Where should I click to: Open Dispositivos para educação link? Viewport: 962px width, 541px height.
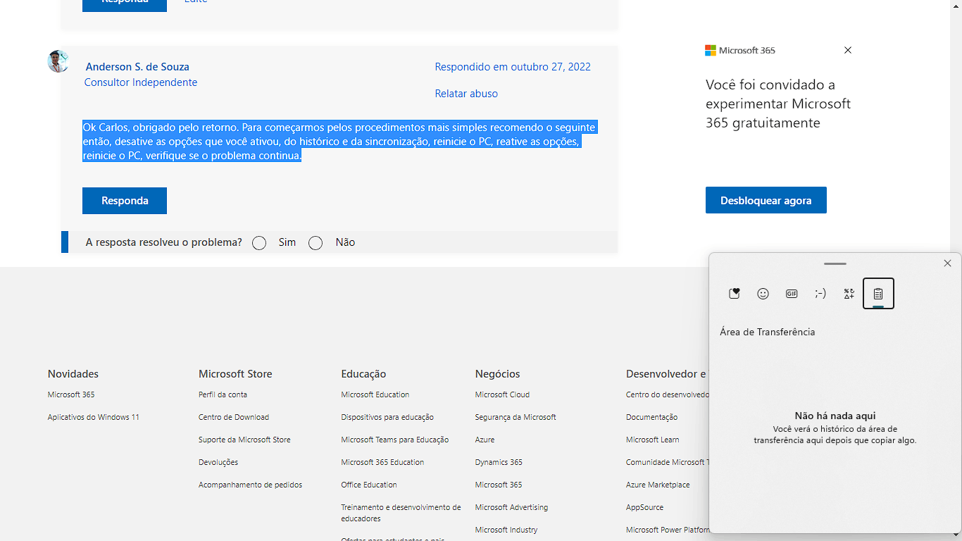[x=387, y=417]
